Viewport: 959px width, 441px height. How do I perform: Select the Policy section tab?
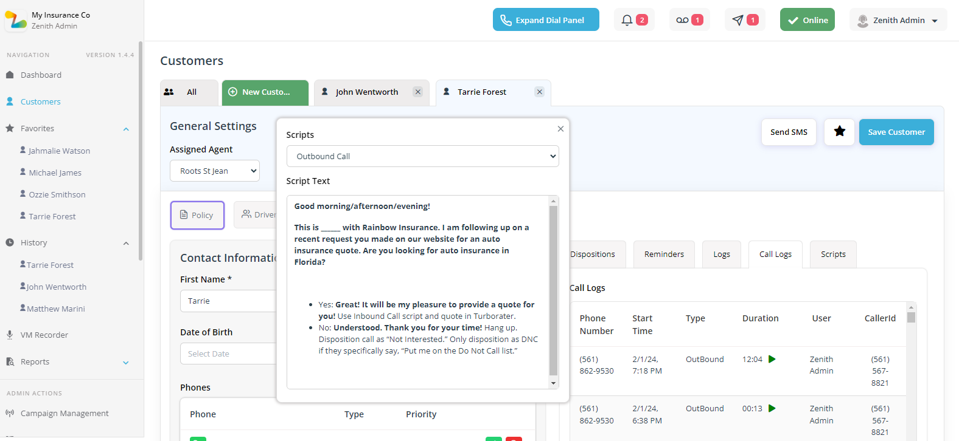pyautogui.click(x=197, y=215)
